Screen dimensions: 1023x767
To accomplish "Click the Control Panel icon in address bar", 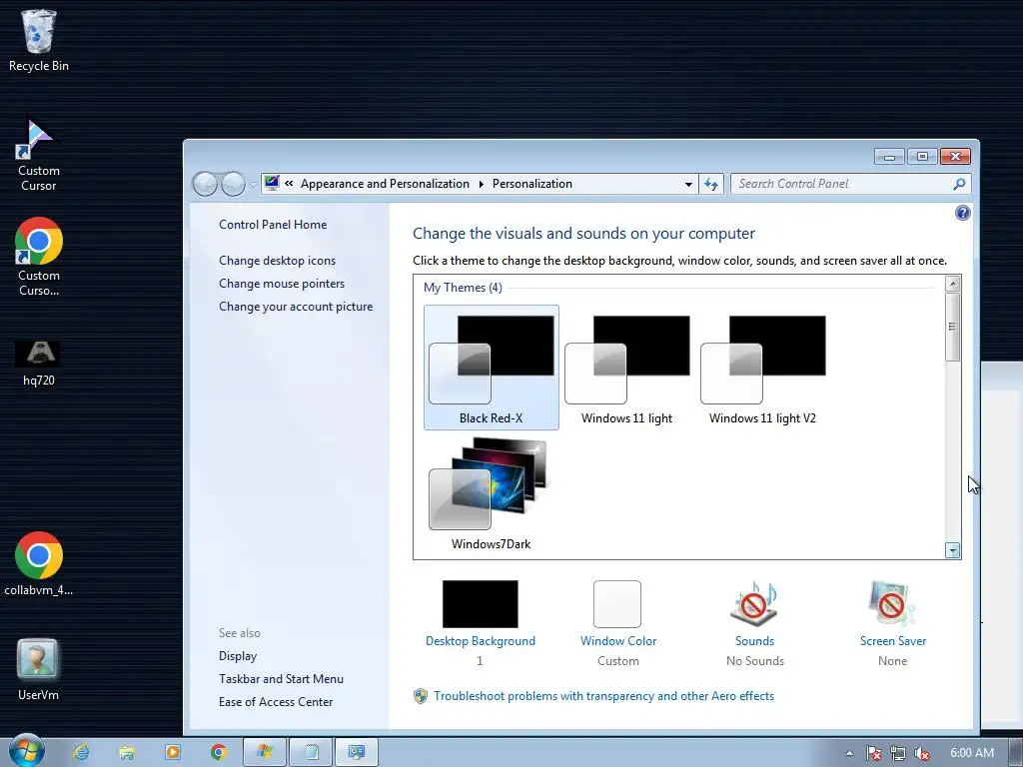I will pyautogui.click(x=272, y=184).
